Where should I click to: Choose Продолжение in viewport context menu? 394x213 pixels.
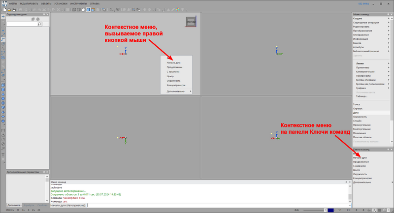tap(176, 67)
